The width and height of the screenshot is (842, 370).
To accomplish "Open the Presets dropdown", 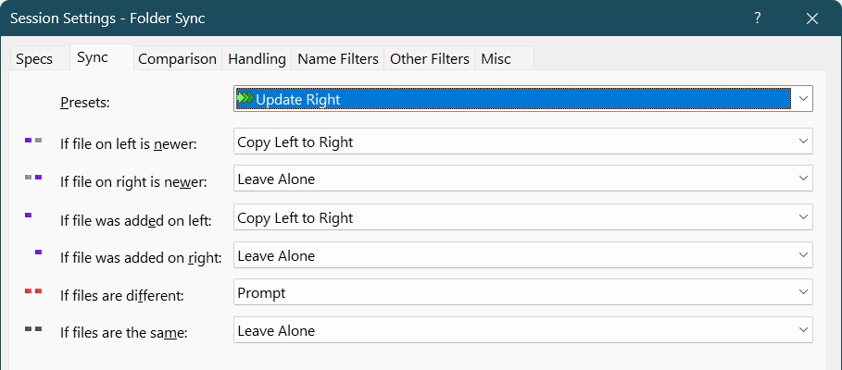I will tap(801, 98).
